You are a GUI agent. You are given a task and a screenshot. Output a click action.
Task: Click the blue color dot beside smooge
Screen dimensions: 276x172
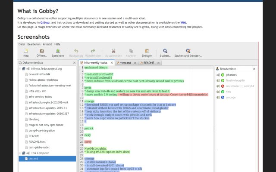[223, 98]
